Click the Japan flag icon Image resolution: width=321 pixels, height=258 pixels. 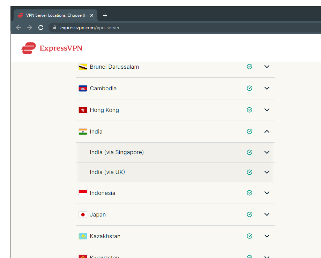[83, 215]
